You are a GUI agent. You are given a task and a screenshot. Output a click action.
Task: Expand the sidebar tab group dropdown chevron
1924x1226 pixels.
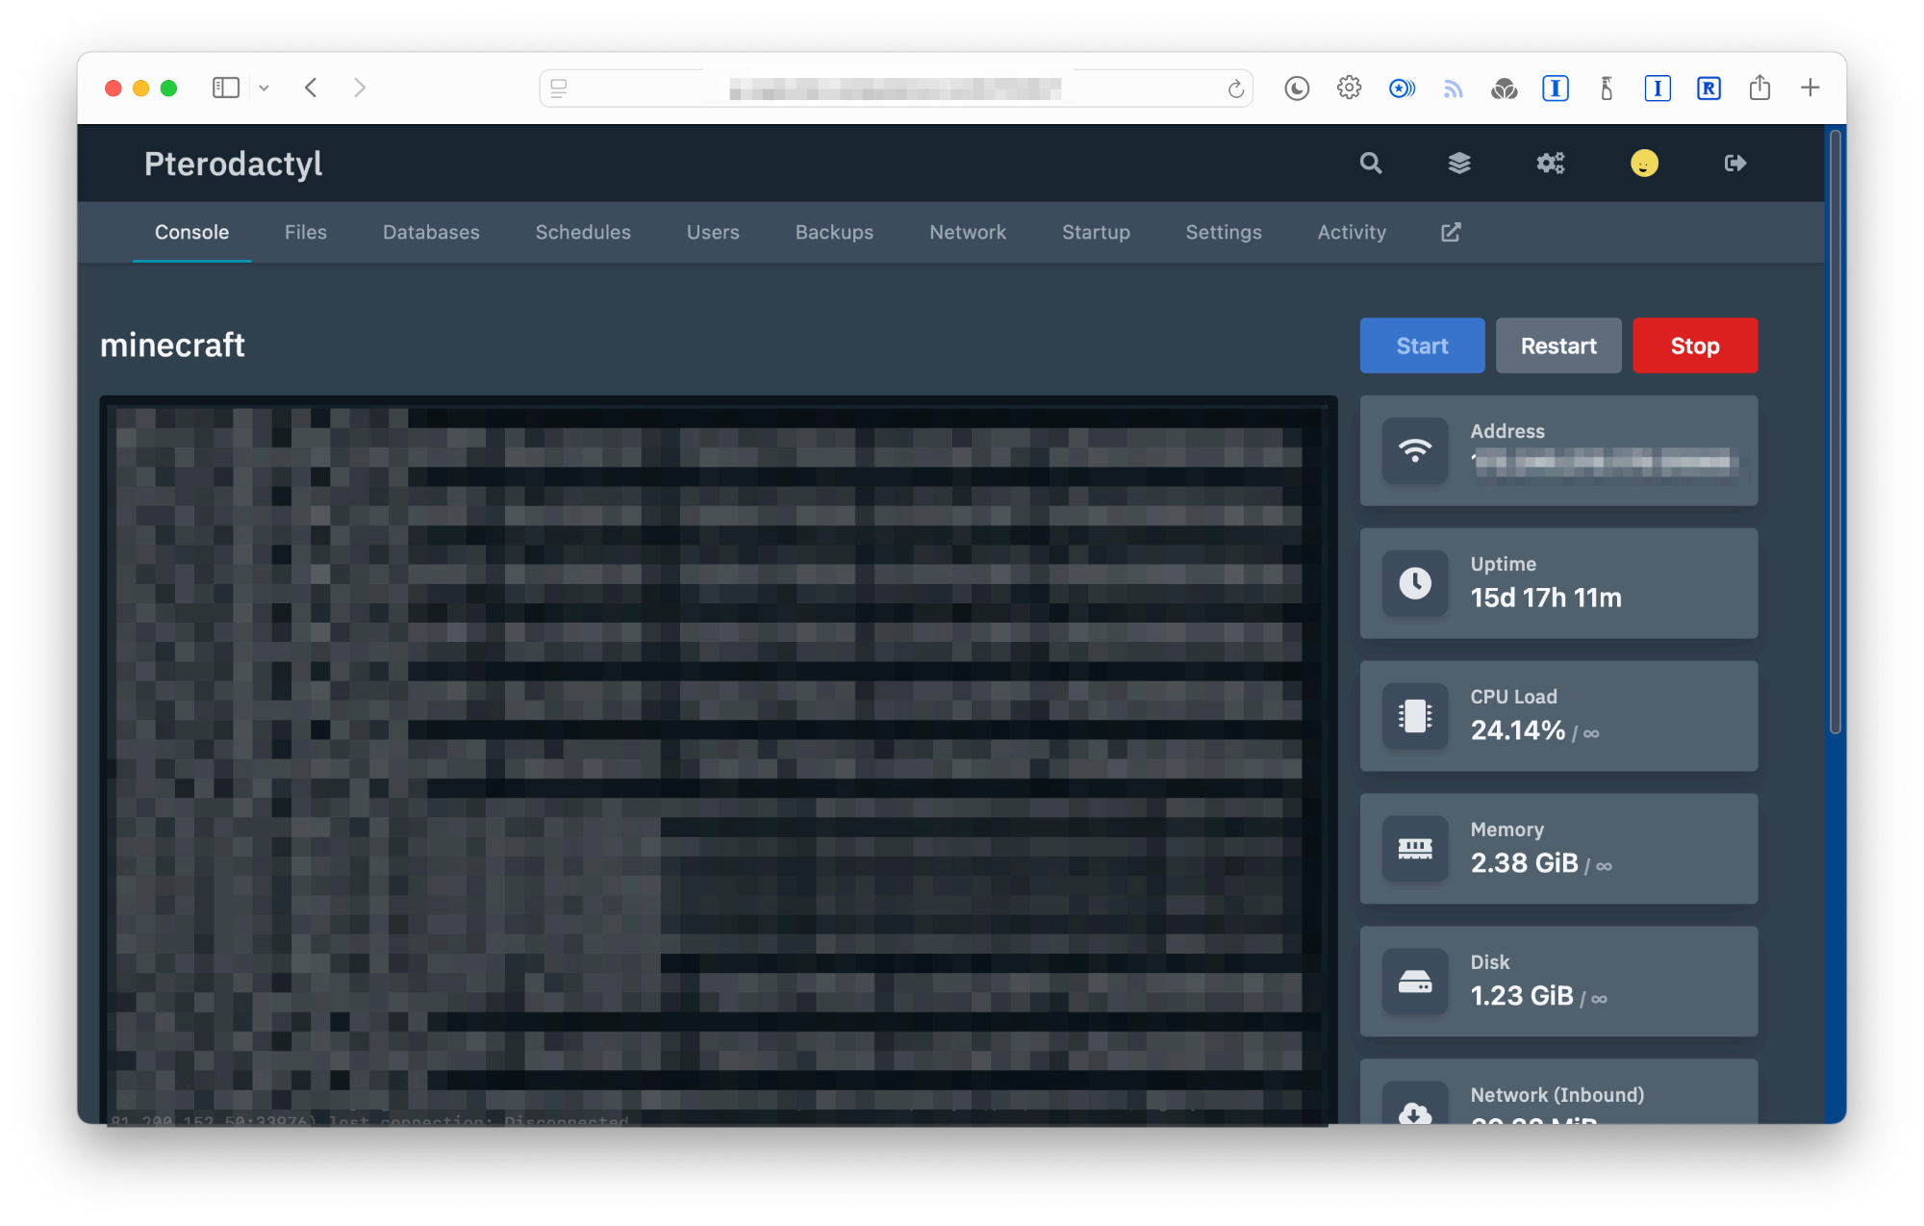264,88
